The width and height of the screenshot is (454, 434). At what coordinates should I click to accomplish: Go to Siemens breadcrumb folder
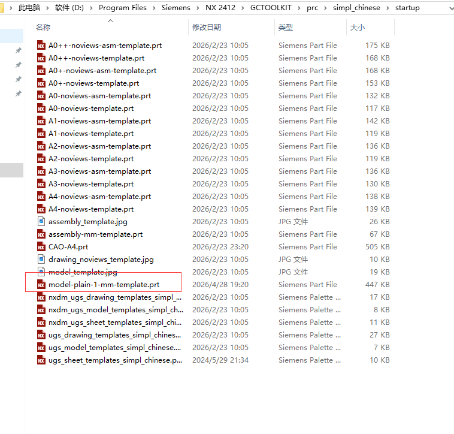pyautogui.click(x=175, y=8)
